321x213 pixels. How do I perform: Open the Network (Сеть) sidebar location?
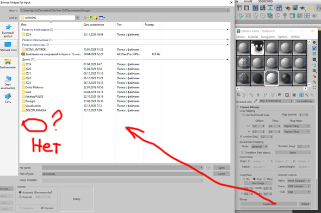tap(8, 98)
